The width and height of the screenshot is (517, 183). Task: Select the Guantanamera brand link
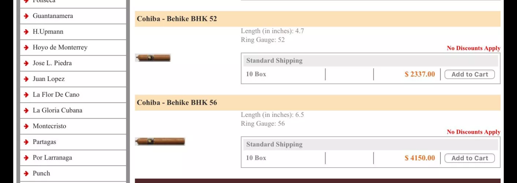tap(53, 16)
